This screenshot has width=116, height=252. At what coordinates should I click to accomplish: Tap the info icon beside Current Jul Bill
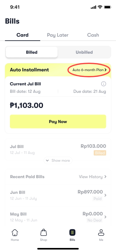[104, 84]
